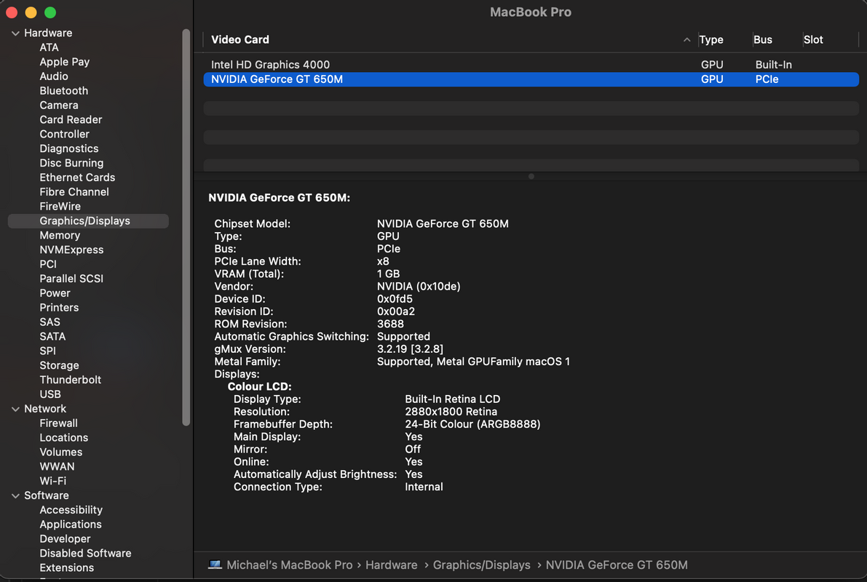
Task: Zoom window with green button
Action: pos(50,12)
